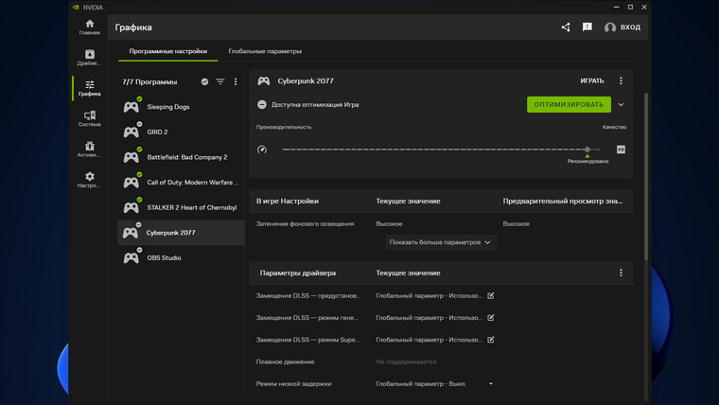Select GRID 2 in programs list
Viewport: 719px width, 405px height.
click(x=181, y=132)
